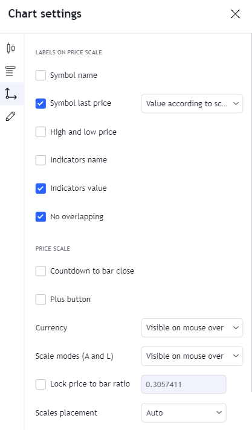Enable High and low price labels
The width and height of the screenshot is (252, 430).
40,132
